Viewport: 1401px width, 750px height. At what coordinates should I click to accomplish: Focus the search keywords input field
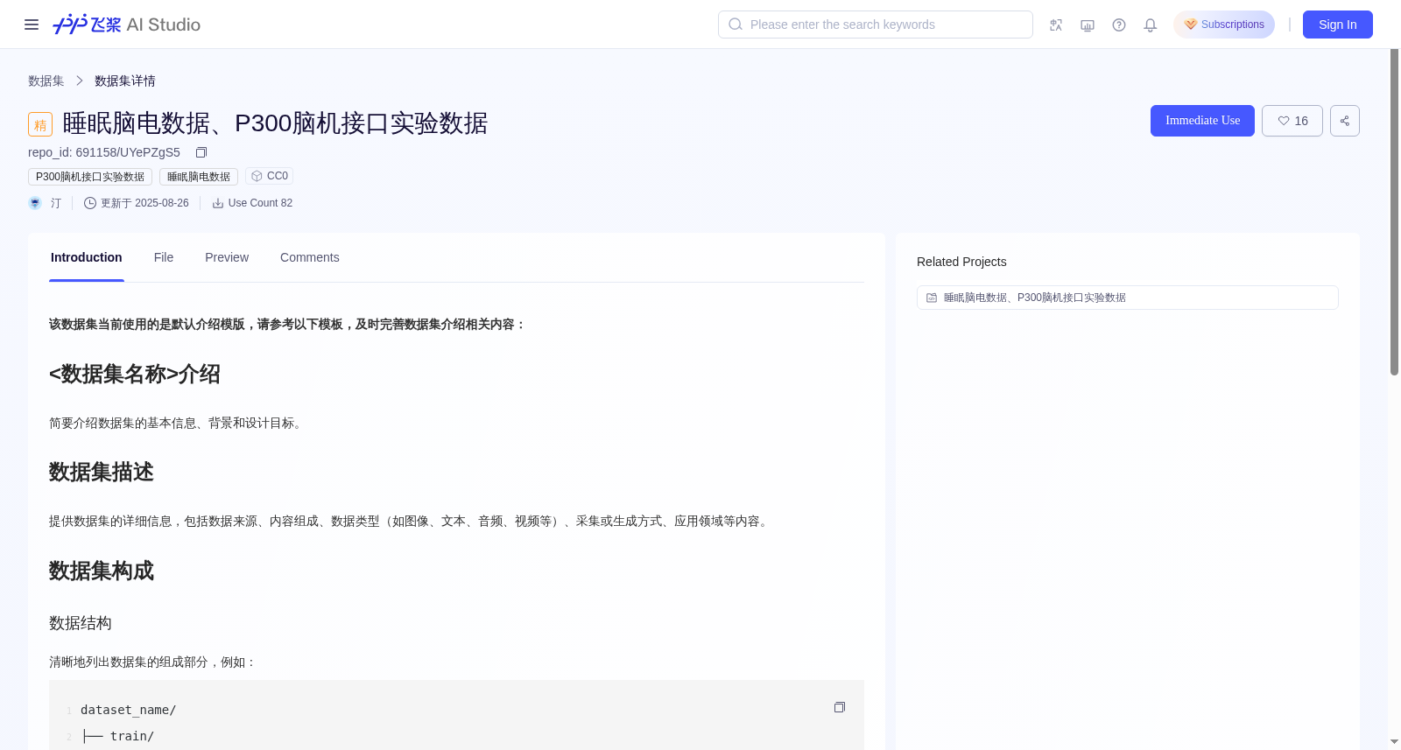pos(876,25)
